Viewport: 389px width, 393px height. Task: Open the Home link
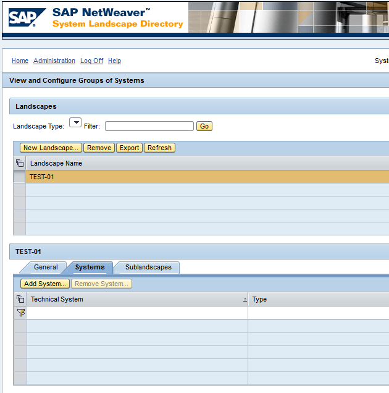20,61
